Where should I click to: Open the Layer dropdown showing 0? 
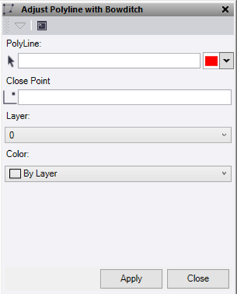click(118, 135)
